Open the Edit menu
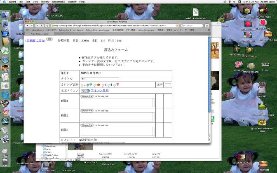The image size is (277, 173). click(x=28, y=2)
